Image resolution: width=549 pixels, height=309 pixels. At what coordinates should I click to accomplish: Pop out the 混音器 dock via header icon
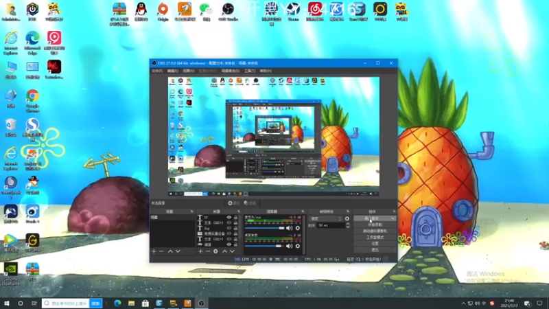point(303,211)
